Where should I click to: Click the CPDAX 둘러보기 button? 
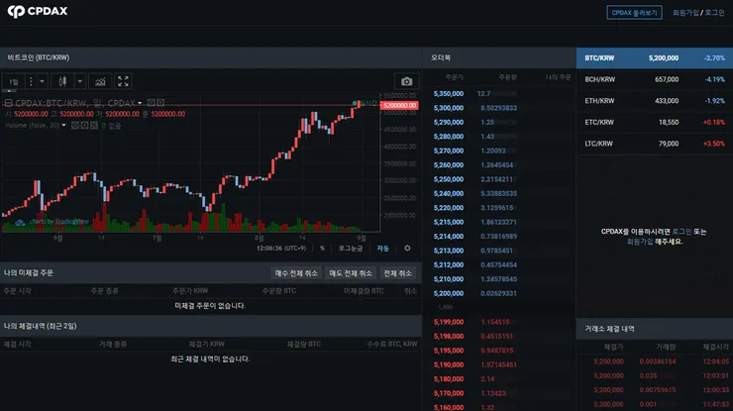[x=634, y=13]
